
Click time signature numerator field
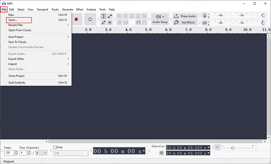coord(23,153)
